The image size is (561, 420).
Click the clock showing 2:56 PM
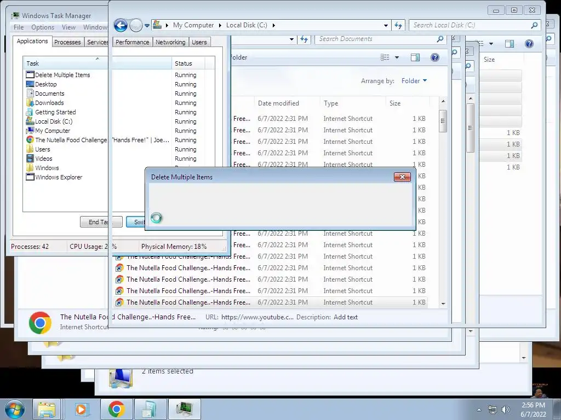[533, 410]
